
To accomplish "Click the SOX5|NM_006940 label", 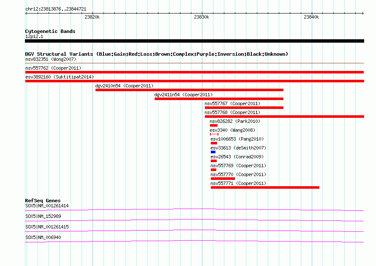I will (43, 237).
